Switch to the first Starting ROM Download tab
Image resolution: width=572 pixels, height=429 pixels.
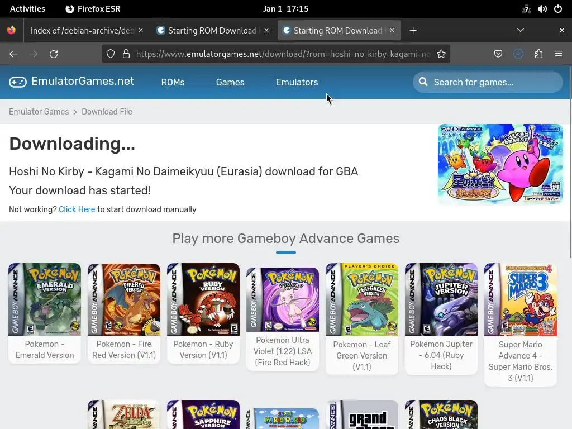212,31
